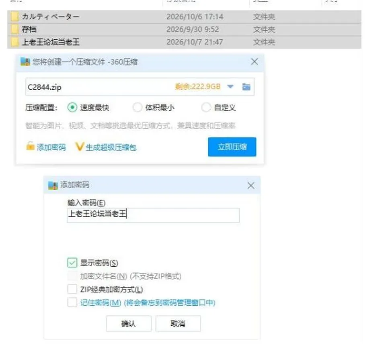Click 文件夹 type cell in 存档 row
Screen dimensions: 386x345
tap(264, 29)
